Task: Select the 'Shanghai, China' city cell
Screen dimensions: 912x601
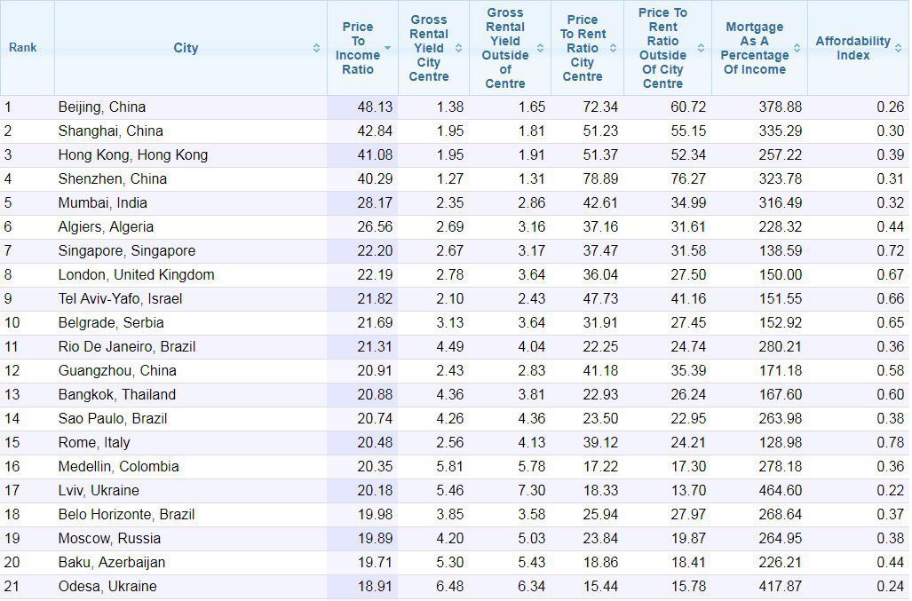Action: pos(191,131)
